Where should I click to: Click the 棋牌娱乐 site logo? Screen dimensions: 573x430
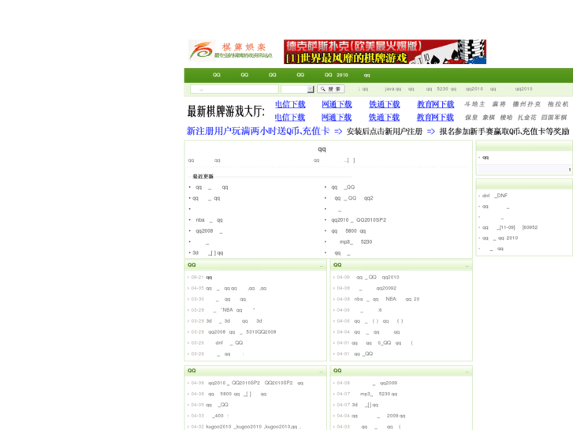click(x=231, y=50)
